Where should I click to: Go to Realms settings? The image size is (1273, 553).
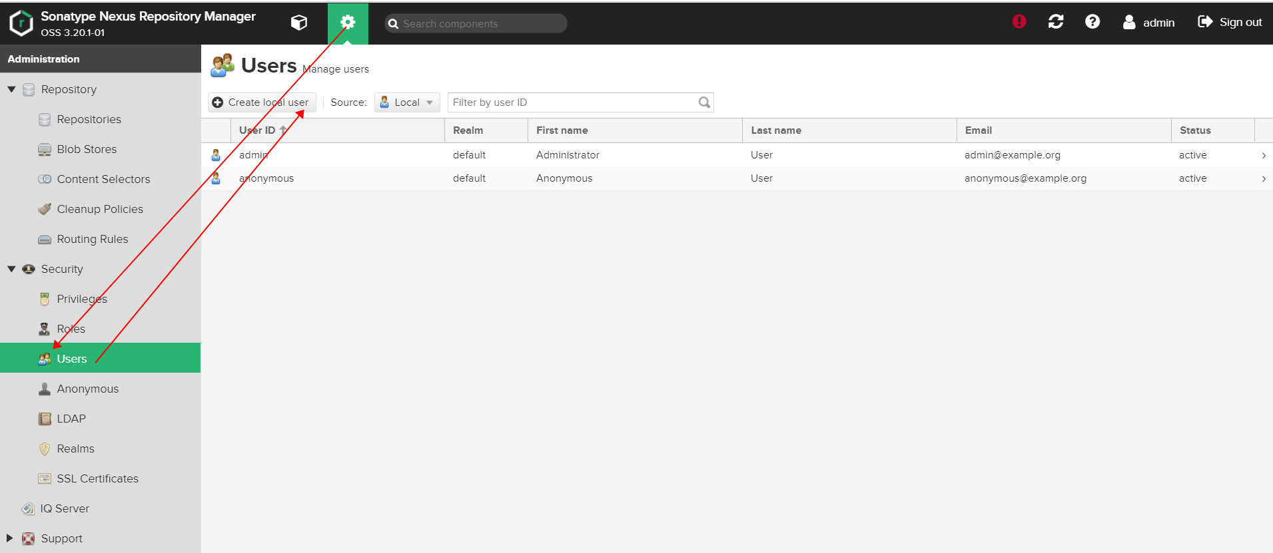click(x=75, y=449)
